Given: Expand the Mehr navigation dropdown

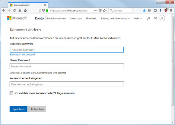Looking at the screenshot, I should [x=138, y=18].
